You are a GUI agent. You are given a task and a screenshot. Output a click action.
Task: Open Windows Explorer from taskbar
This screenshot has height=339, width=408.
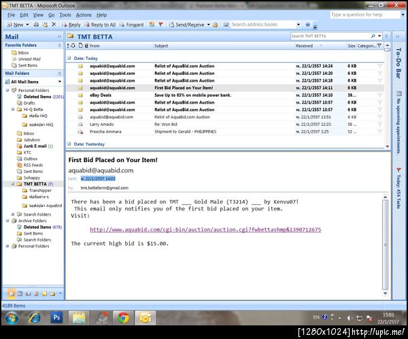(79, 318)
